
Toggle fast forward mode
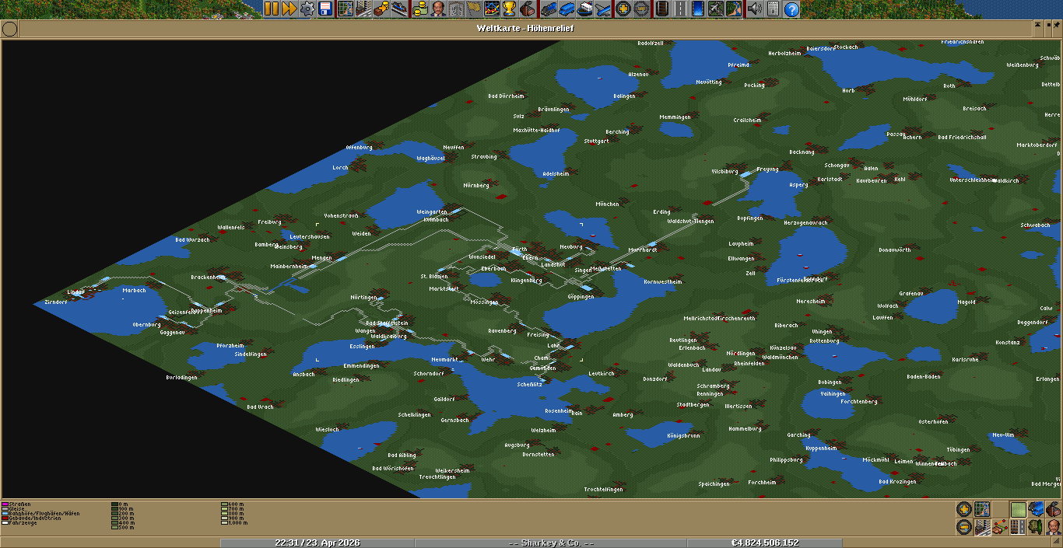click(x=289, y=9)
